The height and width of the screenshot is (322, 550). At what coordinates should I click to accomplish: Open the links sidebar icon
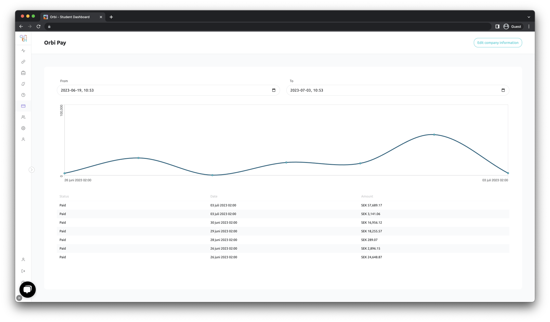tap(23, 62)
